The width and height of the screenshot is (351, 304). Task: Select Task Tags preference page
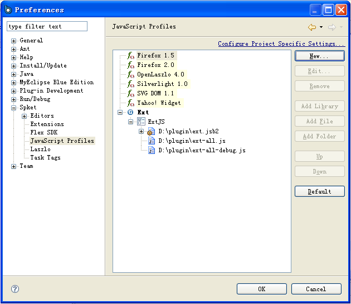coord(46,158)
